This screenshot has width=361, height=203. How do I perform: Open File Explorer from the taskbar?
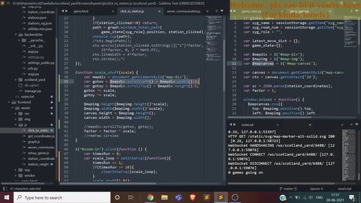click(164, 197)
